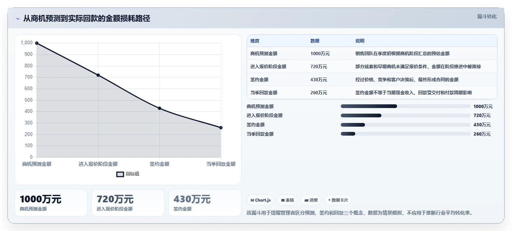Click the 进度 tag chip
Image resolution: width=512 pixels, height=231 pixels.
[311, 200]
